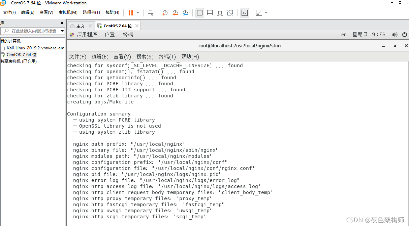The width and height of the screenshot is (409, 226).
Task: Open terminal 文件(F) menu
Action: click(78, 56)
